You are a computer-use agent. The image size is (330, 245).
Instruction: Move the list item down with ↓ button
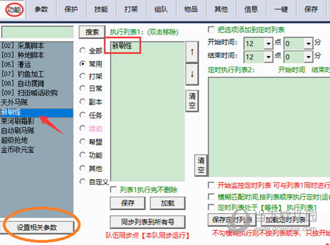192,74
